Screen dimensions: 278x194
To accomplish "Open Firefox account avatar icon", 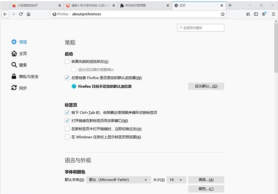I will tap(264, 14).
